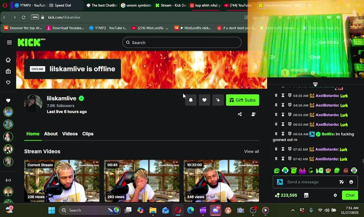The height and width of the screenshot is (217, 364).
Task: Insert the red angry face emote
Action: pos(346,171)
